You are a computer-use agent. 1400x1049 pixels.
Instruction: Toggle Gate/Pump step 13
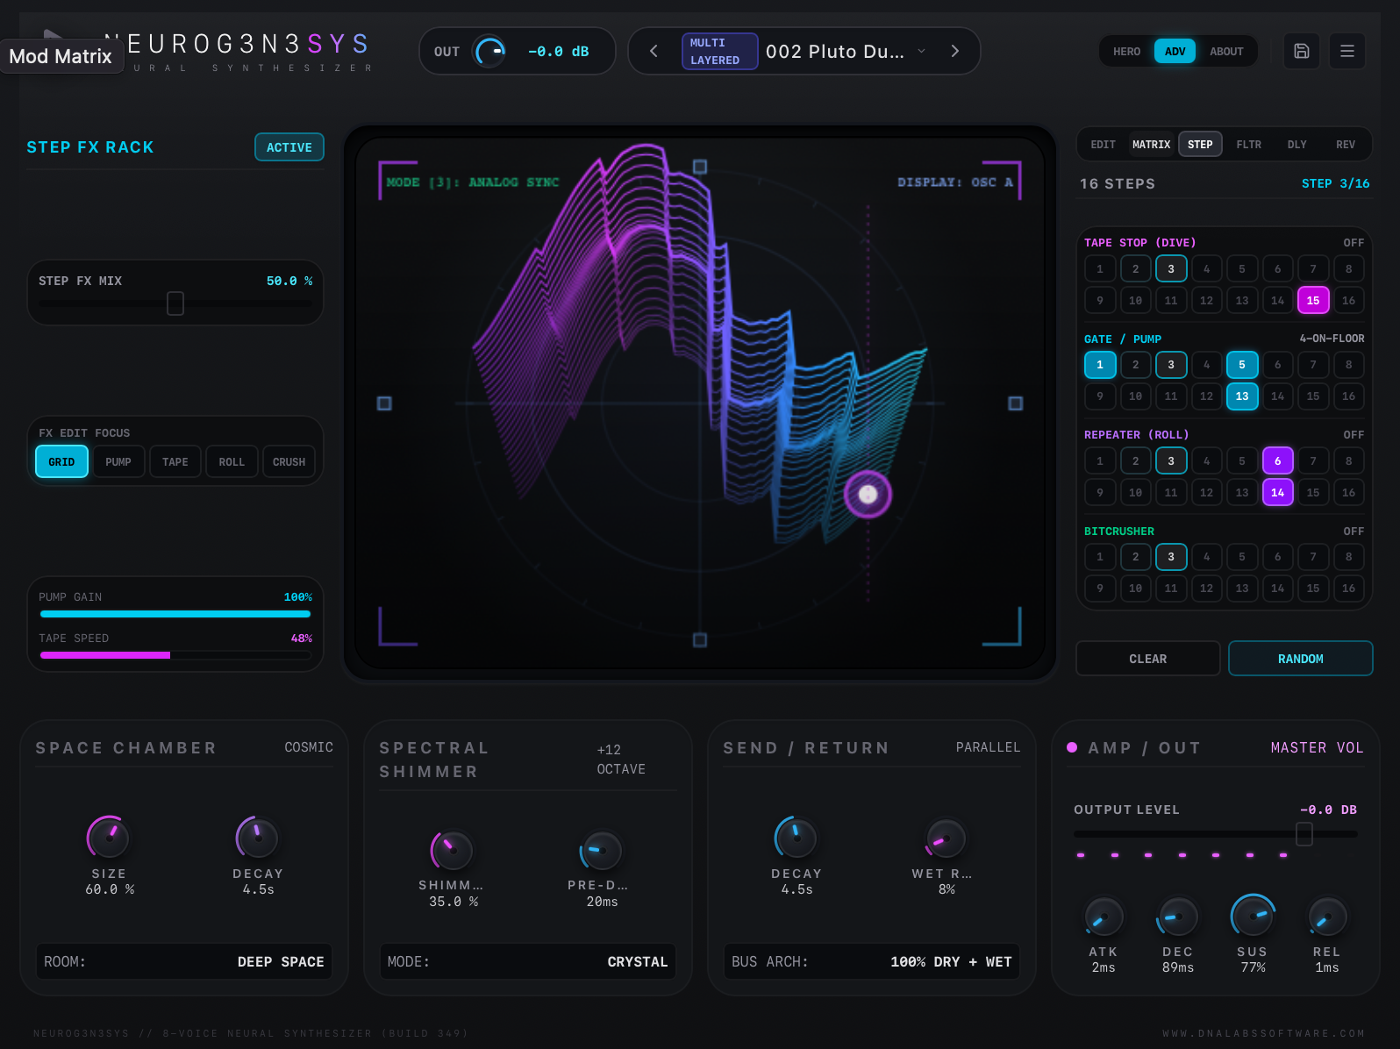(x=1242, y=396)
